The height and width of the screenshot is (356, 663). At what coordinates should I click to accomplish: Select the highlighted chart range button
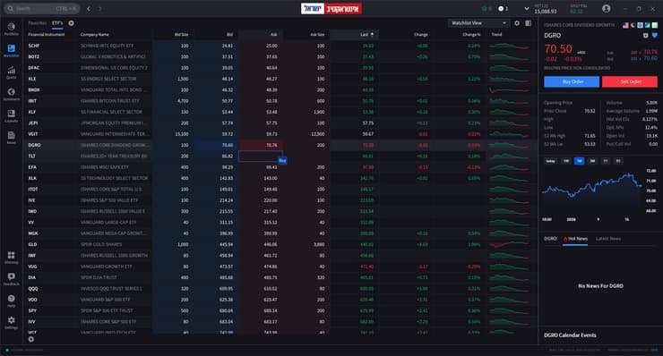click(x=580, y=161)
